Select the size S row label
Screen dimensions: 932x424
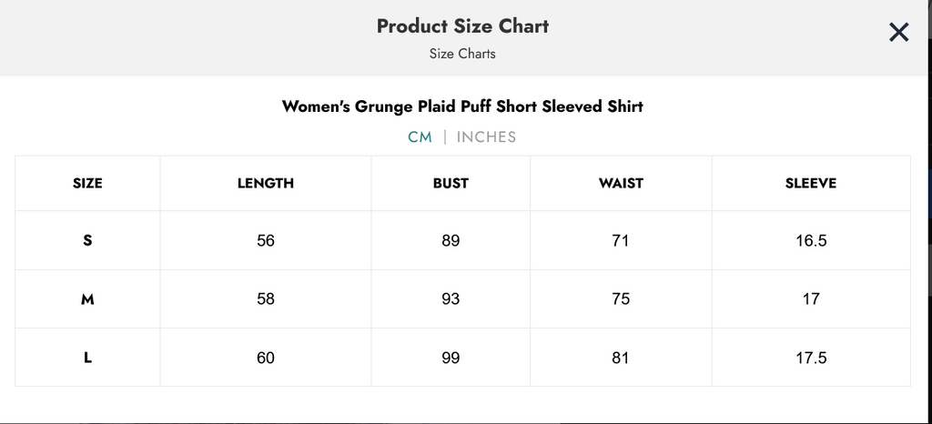[x=87, y=241]
